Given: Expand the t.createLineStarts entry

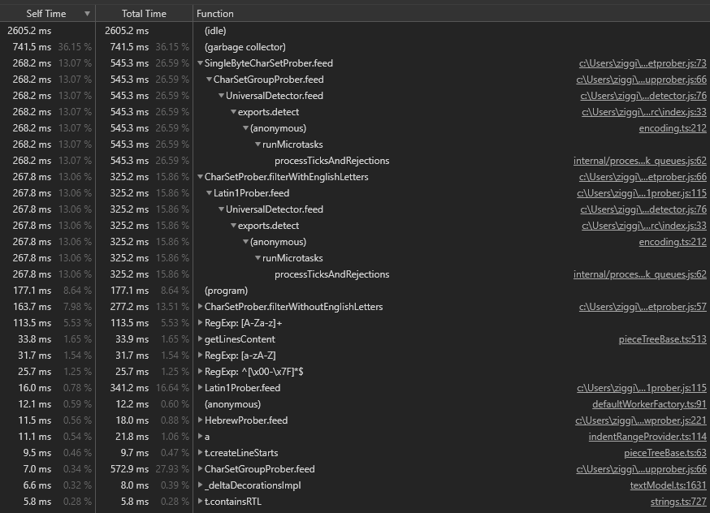Looking at the screenshot, I should pos(200,453).
